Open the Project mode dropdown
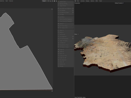 46,1
